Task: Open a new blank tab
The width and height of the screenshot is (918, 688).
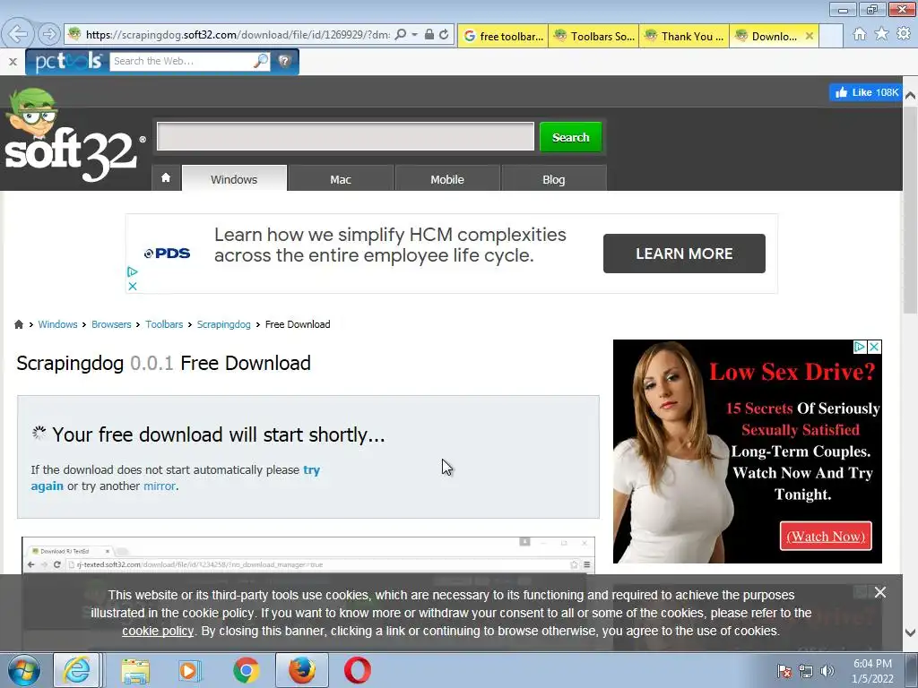Action: [831, 36]
